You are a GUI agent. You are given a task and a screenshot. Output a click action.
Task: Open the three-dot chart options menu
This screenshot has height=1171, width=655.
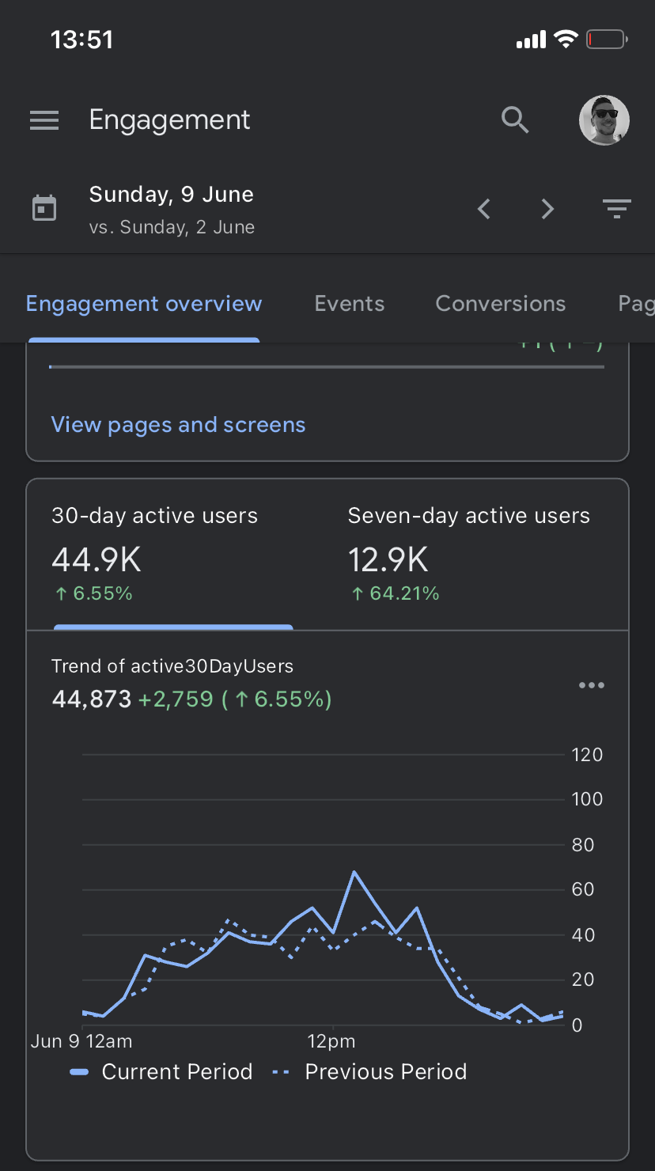(x=591, y=685)
